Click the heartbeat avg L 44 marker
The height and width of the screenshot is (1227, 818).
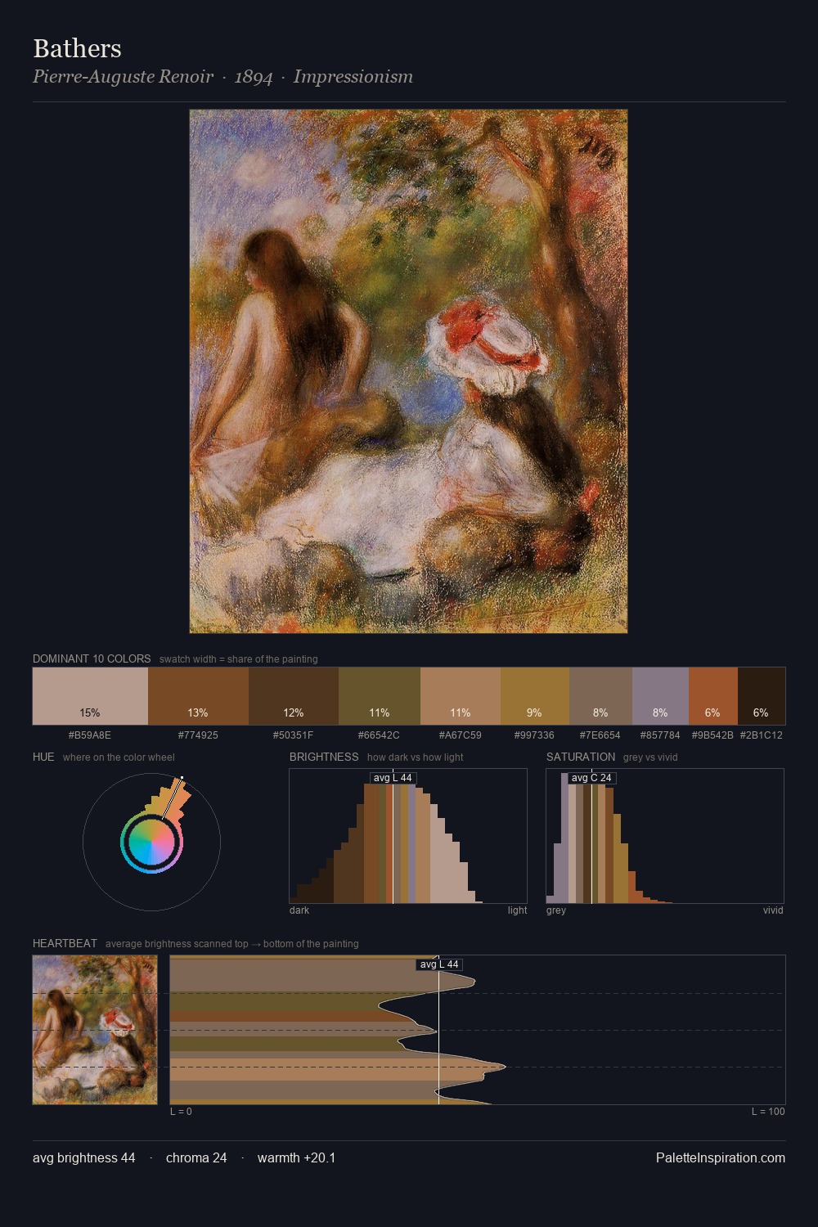[x=439, y=964]
